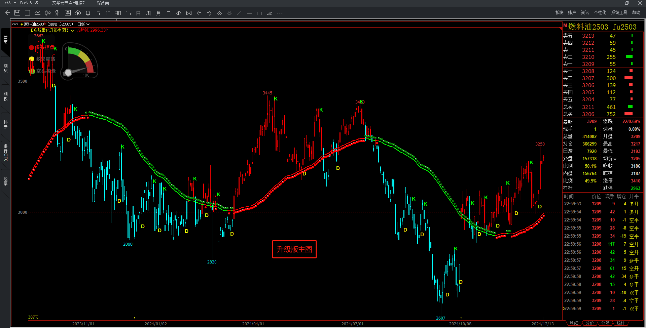
Task: Select the custom (自) period button
Action: tap(169, 13)
